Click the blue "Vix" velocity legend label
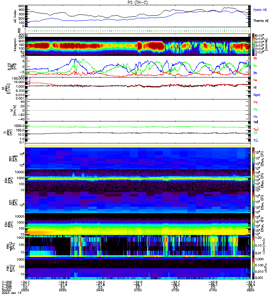Screen dimensions: 279x298 click(255, 117)
